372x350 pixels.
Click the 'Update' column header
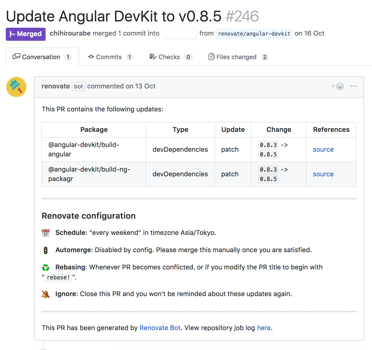coord(233,130)
